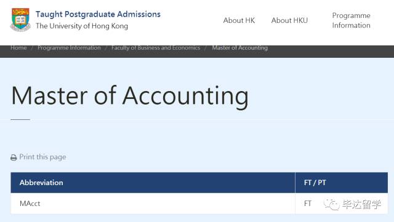394x222 pixels.
Task: Open the About HK menu
Action: pyautogui.click(x=239, y=20)
